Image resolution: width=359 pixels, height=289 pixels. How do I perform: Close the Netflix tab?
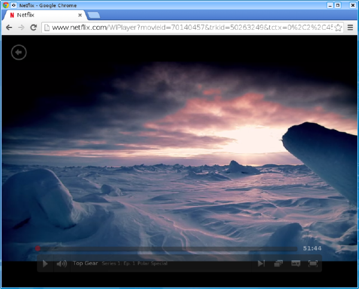(x=80, y=16)
